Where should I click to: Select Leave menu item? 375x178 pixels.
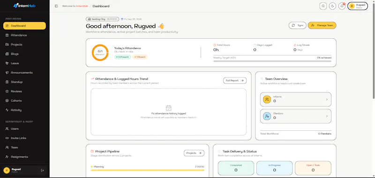24,63
